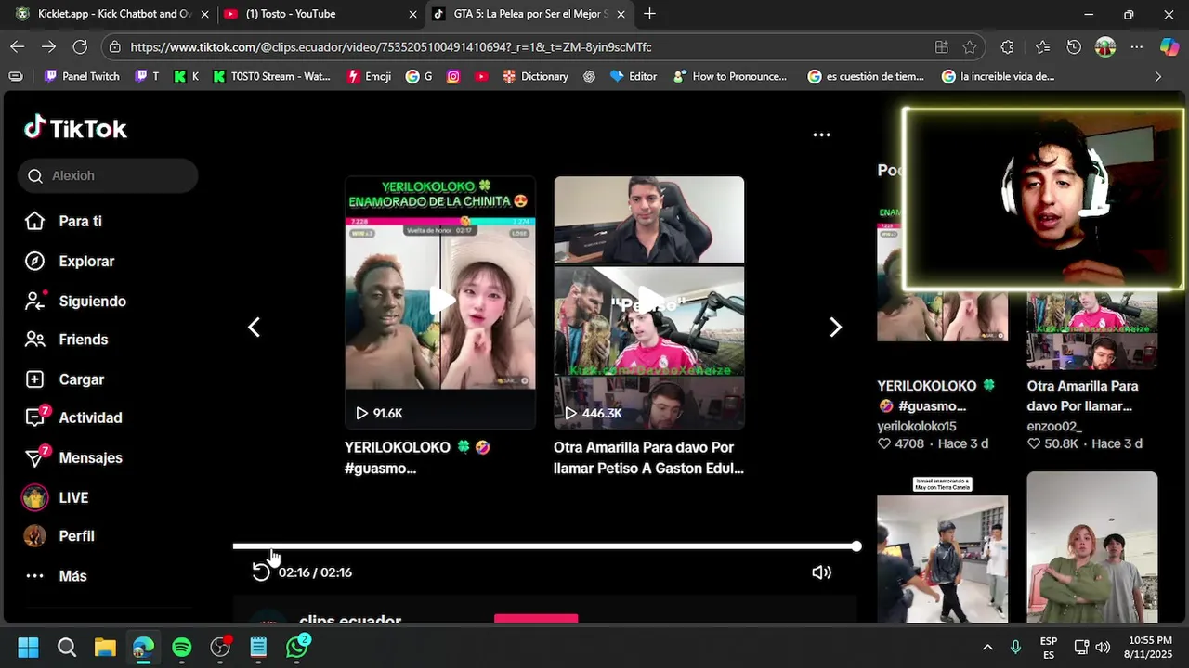Replay the finished video
Screen dimensions: 1189x668
(x=261, y=572)
